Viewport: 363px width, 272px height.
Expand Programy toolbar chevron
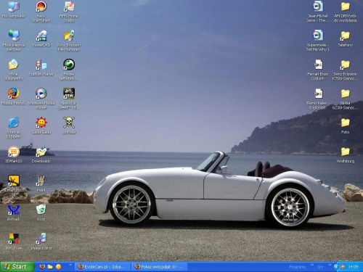tap(312, 265)
